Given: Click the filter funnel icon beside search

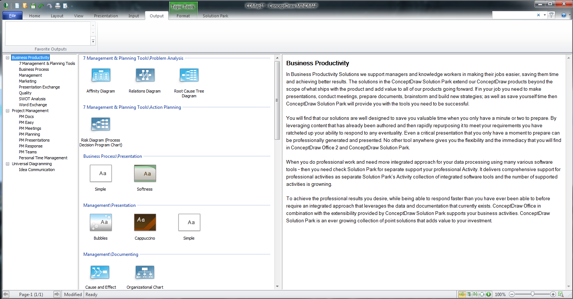Looking at the screenshot, I should [x=551, y=15].
